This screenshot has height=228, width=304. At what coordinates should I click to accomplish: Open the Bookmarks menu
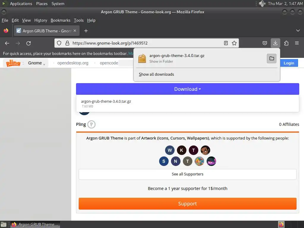[x=61, y=20]
